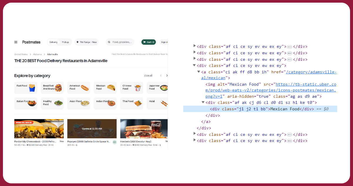Viewport: 353px width, 186px height.
Task: Expand the first collapsed div node
Action: click(x=194, y=46)
